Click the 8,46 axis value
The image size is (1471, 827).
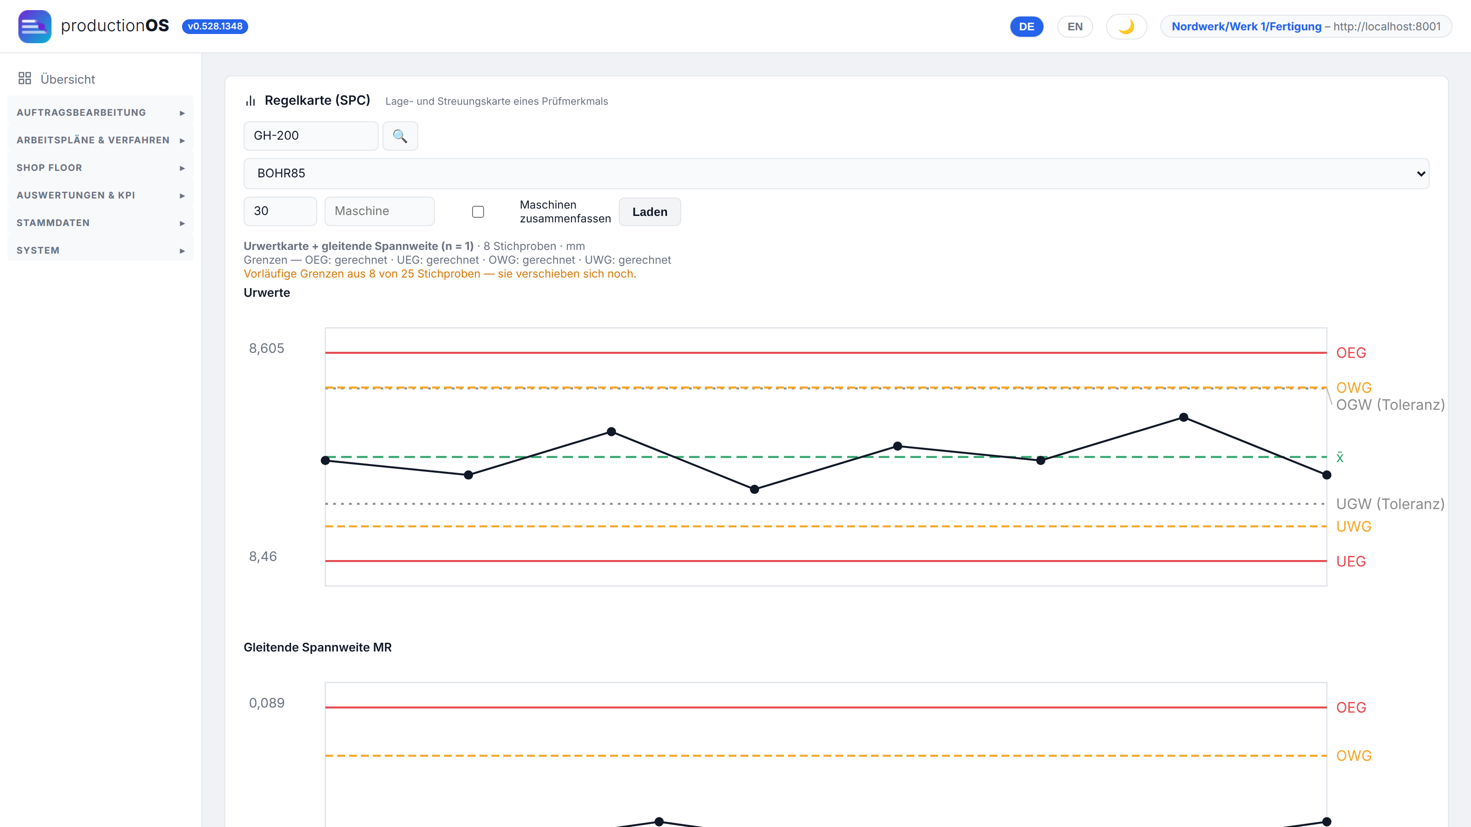click(x=262, y=556)
